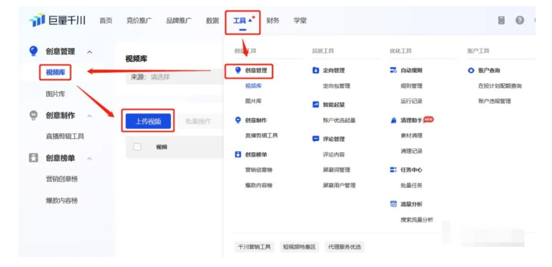Image resolution: width=552 pixels, height=267 pixels.
Task: Open 爆款内容榜 link in tools menu
Action: [259, 185]
